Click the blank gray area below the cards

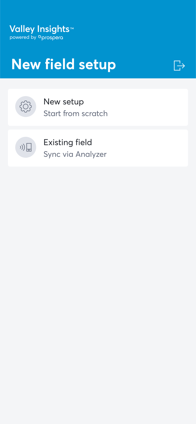tap(98, 294)
